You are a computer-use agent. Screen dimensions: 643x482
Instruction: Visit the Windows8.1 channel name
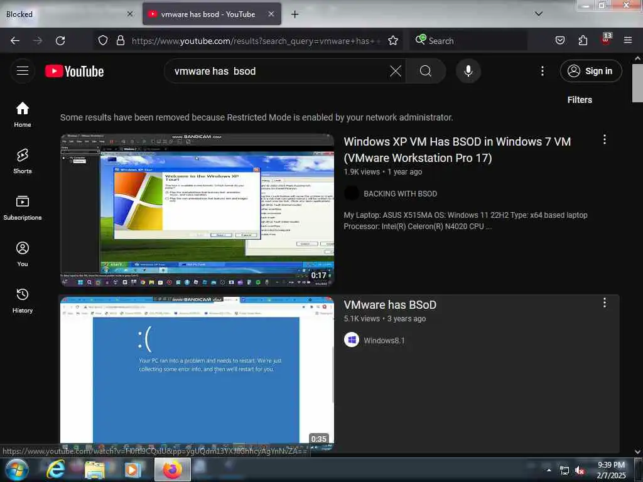coord(384,340)
